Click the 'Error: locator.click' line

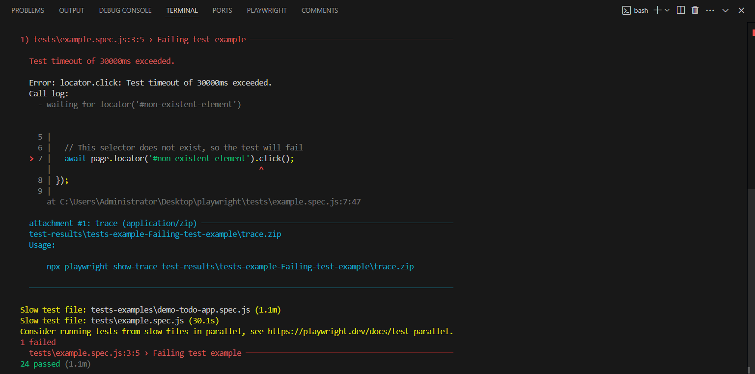click(150, 83)
